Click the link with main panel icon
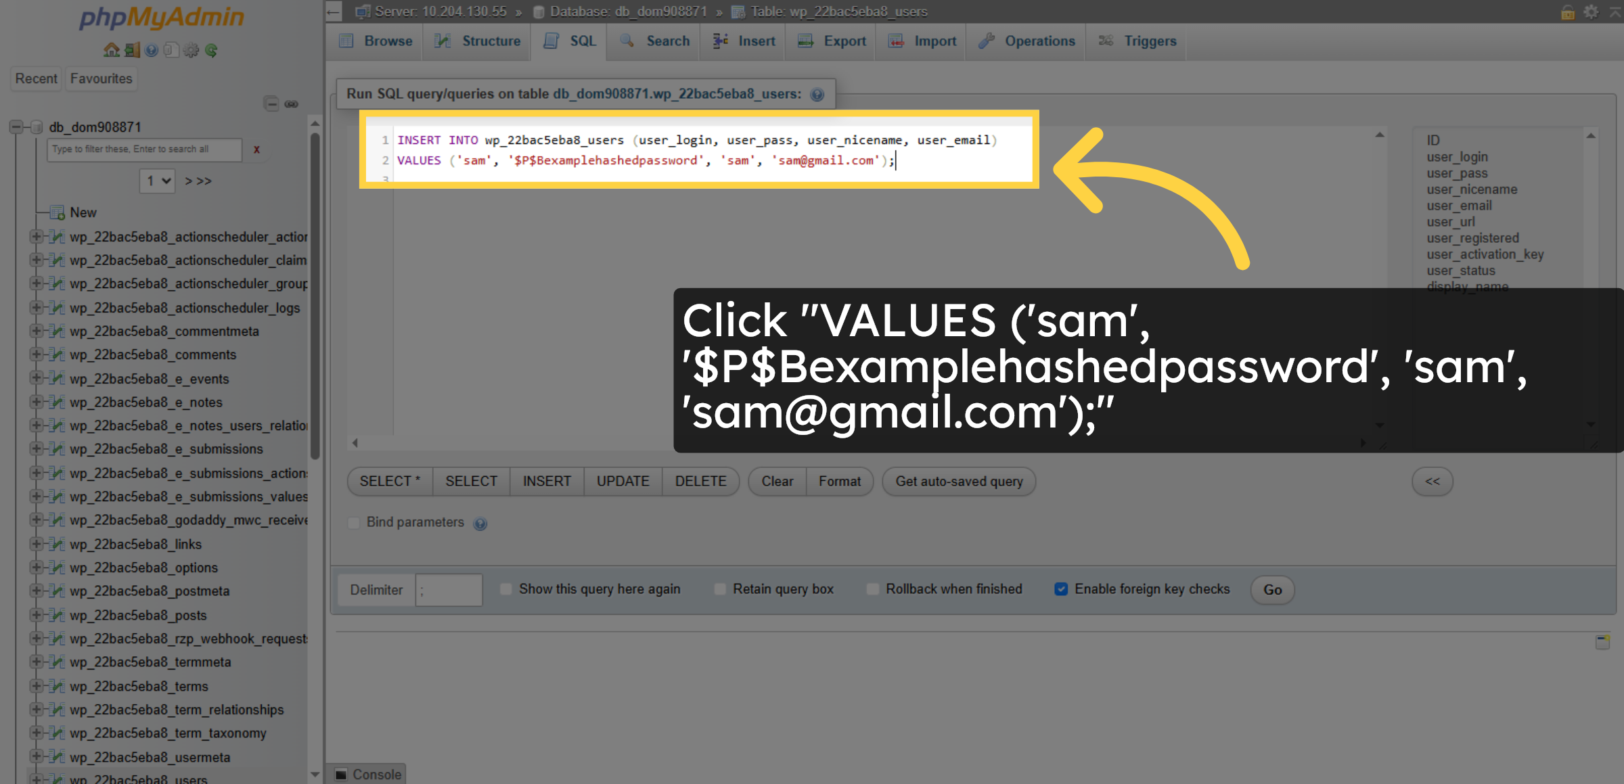This screenshot has height=784, width=1624. click(292, 104)
